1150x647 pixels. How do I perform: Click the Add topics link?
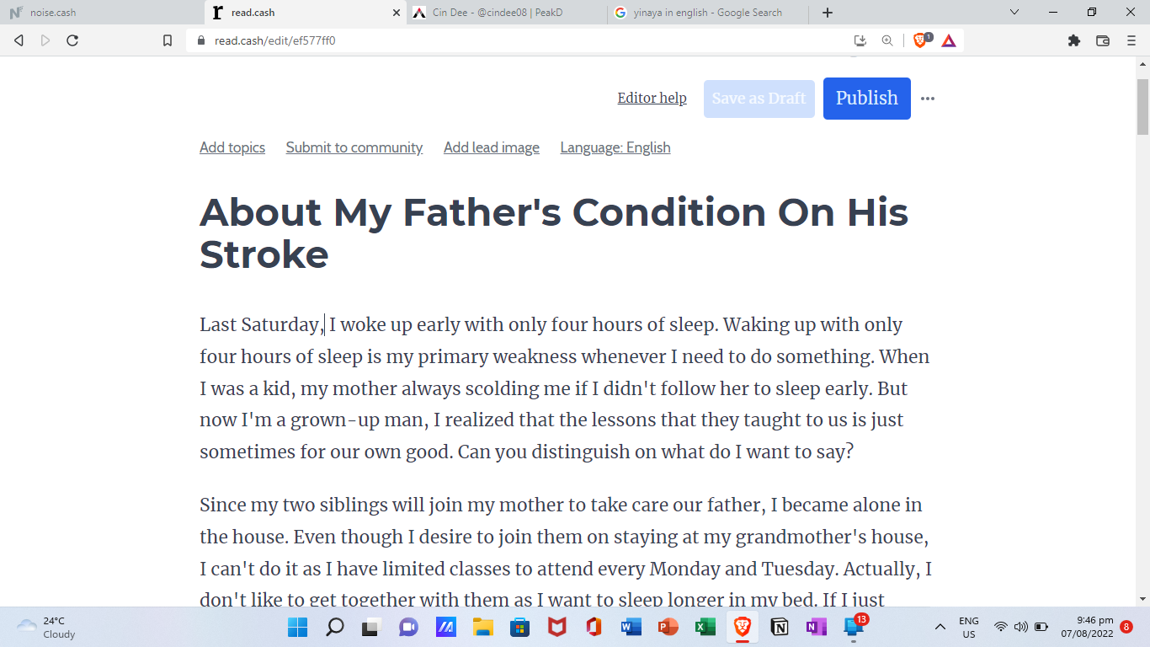[232, 147]
